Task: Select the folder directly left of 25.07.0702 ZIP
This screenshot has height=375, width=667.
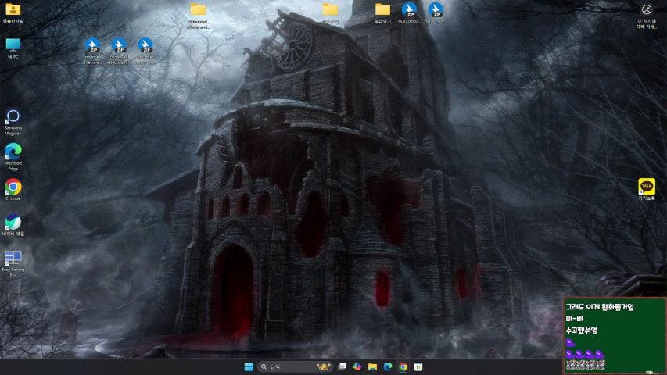Action: tap(382, 12)
